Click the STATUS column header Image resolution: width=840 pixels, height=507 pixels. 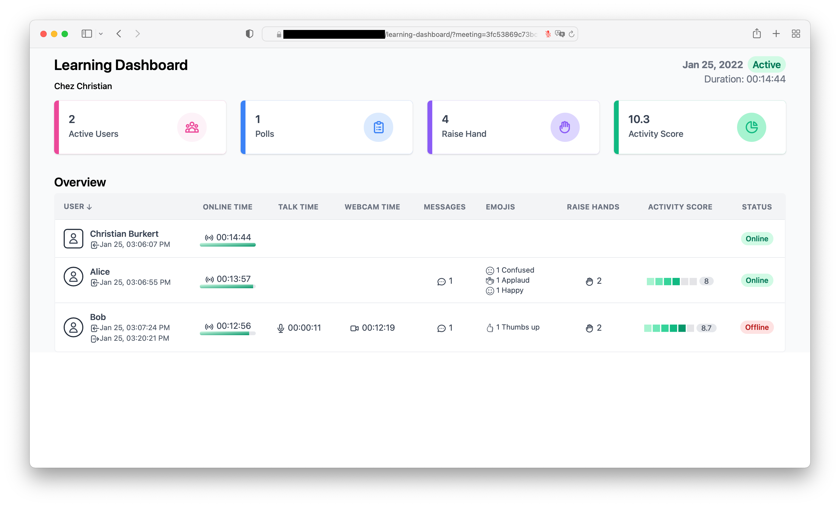click(x=757, y=207)
